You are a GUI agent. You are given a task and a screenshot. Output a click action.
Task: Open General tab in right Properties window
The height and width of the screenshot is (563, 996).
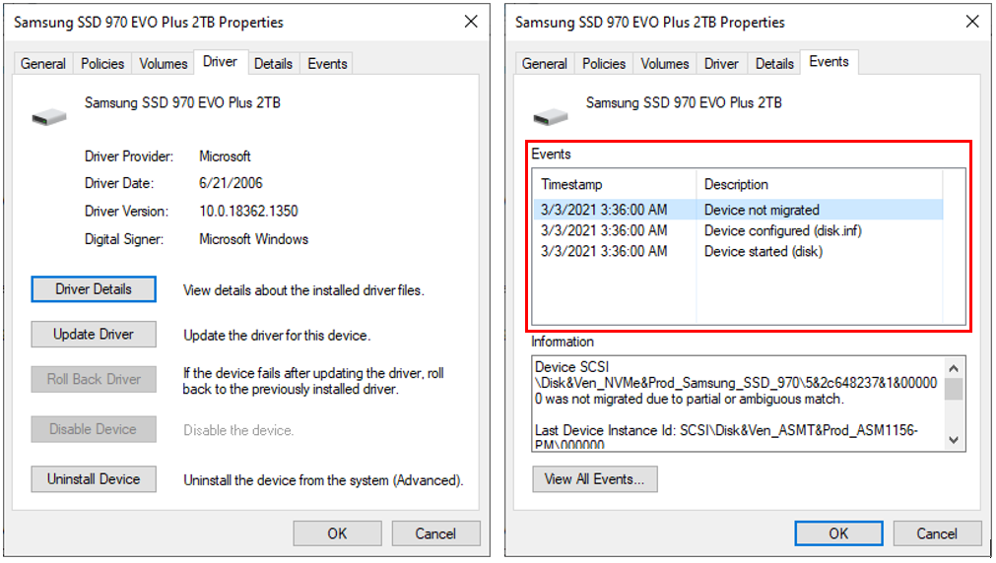click(x=545, y=63)
